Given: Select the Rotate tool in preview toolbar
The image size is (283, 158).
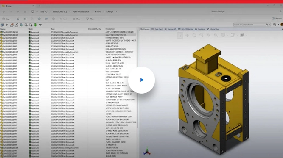Looking at the screenshot, I should tap(194, 35).
